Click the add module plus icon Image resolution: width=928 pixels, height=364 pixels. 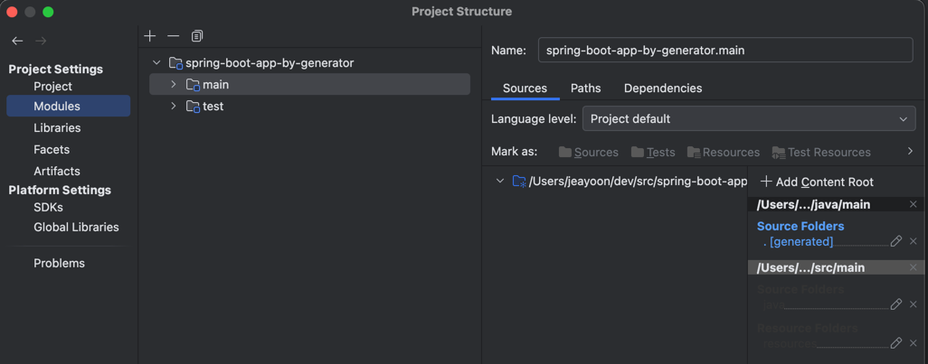click(x=150, y=36)
